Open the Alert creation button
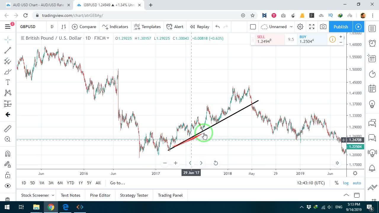 175,27
